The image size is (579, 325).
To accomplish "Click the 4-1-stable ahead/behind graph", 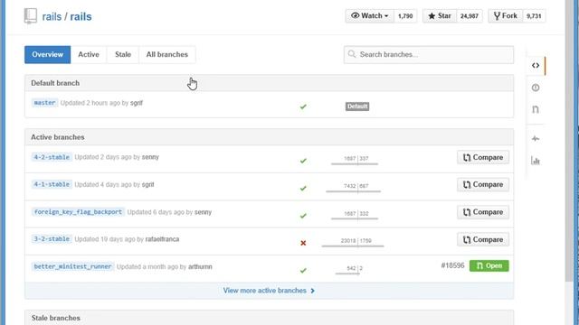I will click(x=354, y=187).
